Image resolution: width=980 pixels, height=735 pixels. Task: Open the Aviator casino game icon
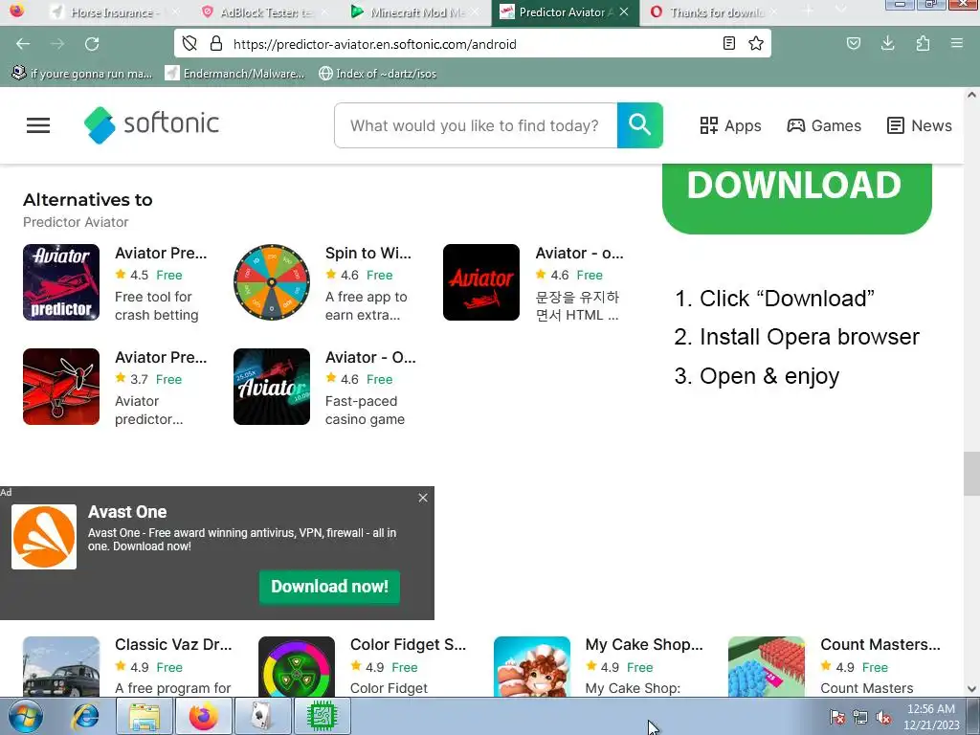point(271,387)
